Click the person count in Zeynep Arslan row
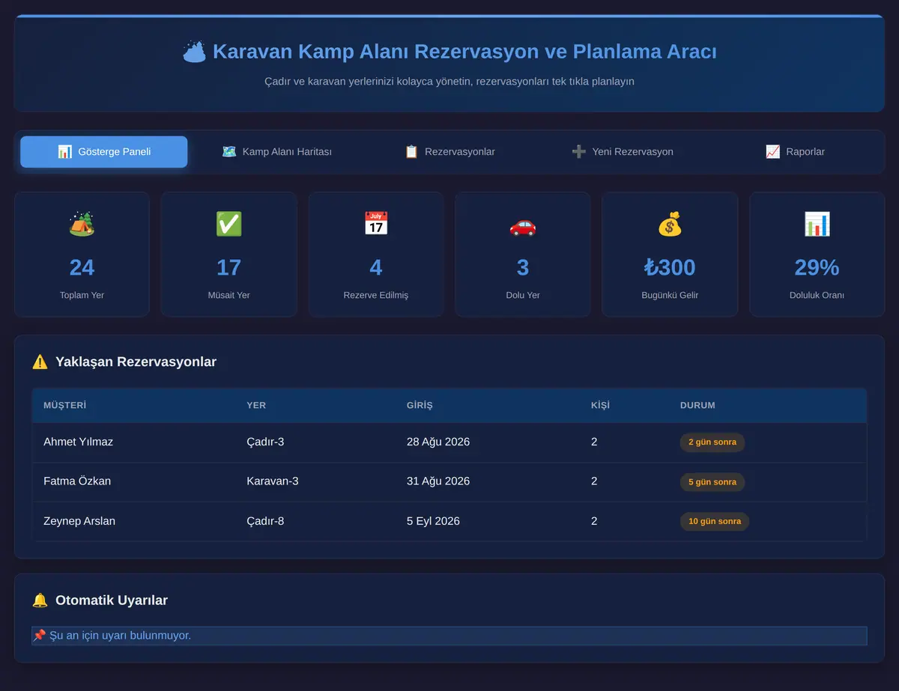Viewport: 899px width, 691px height. coord(594,522)
